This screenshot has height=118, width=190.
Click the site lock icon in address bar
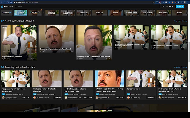pos(15,2)
